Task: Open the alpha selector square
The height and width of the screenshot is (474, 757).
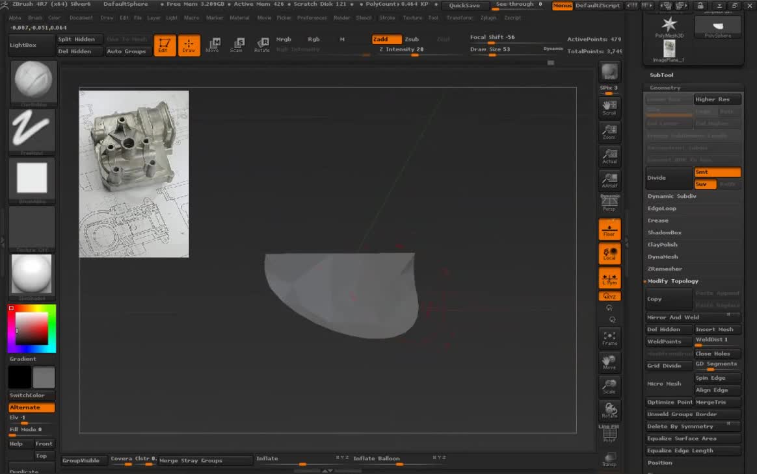Action: [32, 179]
